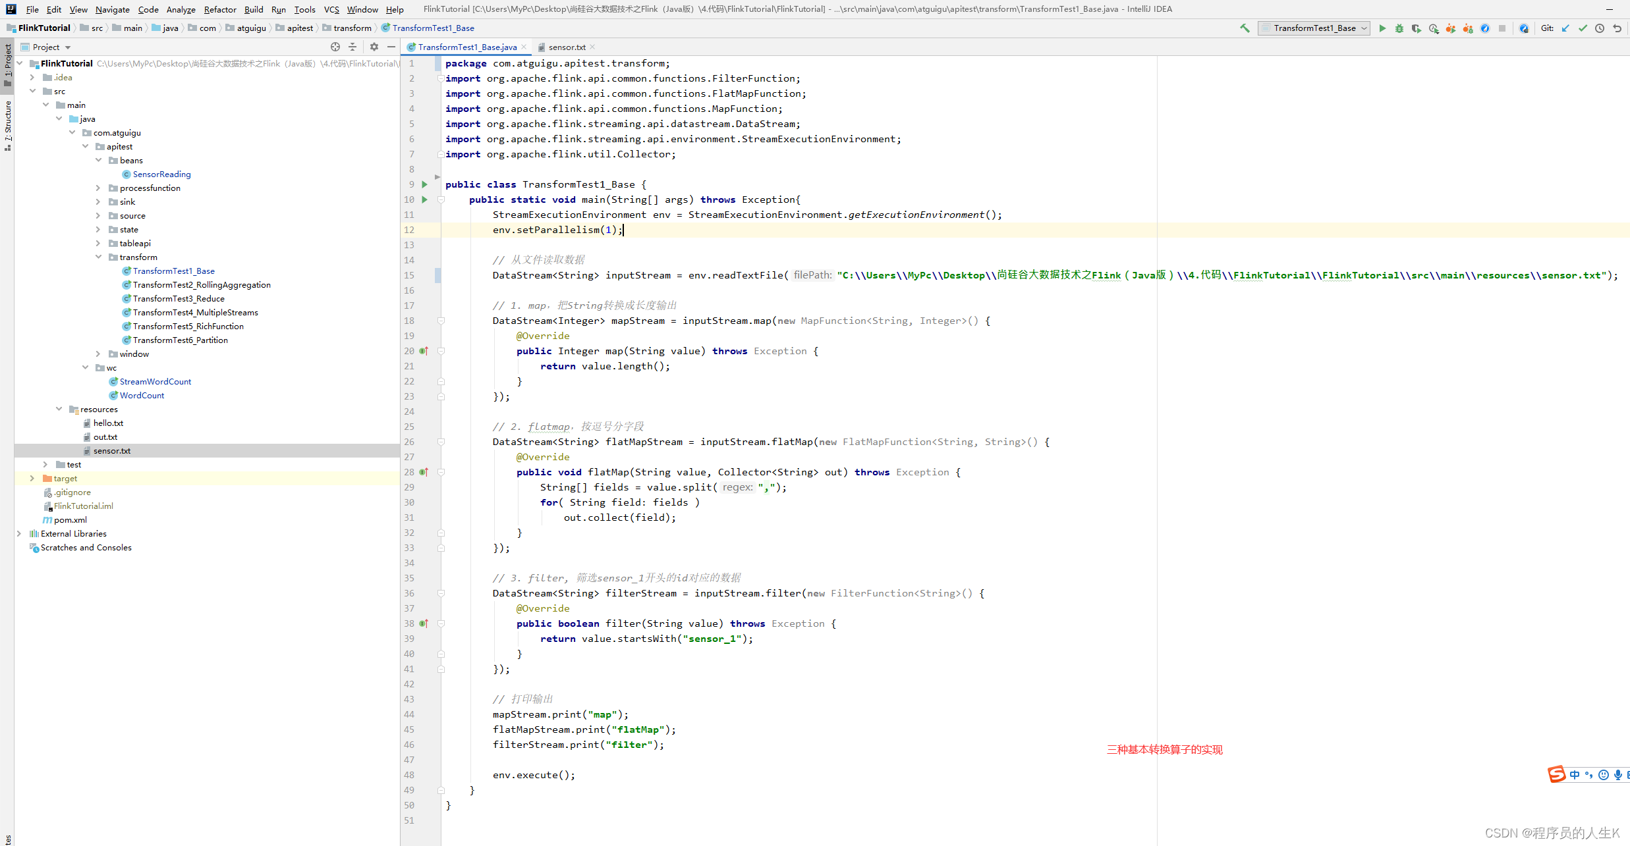The image size is (1630, 846).
Task: Show Git history clock icon
Action: click(1600, 28)
